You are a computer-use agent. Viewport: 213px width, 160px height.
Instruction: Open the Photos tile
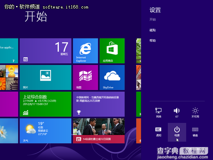coord(46,78)
